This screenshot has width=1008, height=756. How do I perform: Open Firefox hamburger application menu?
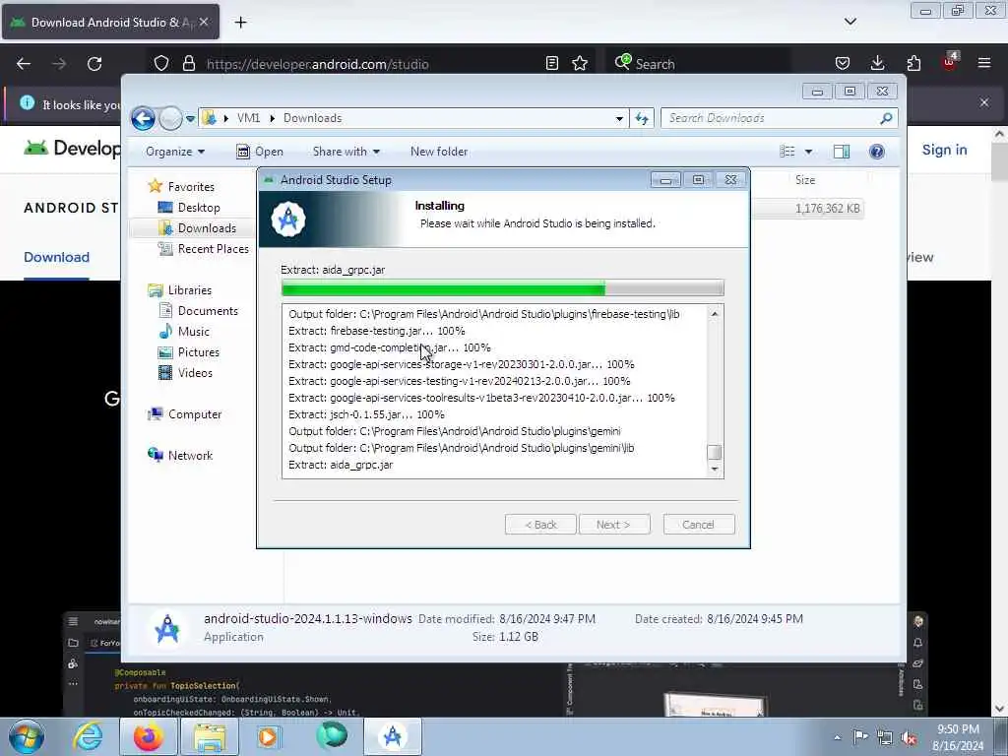coord(984,63)
